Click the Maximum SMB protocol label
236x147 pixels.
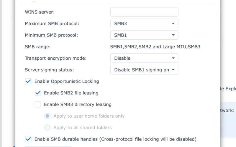pos(52,24)
